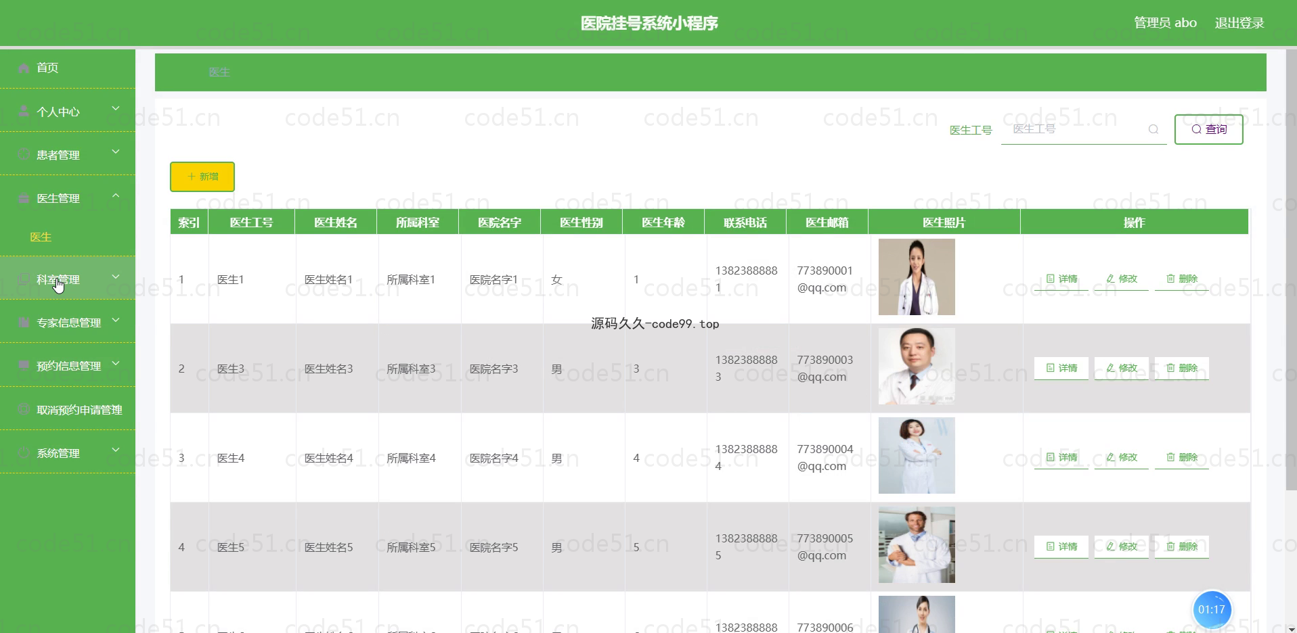Click 删除 for 医生1 row
1297x633 pixels.
pos(1182,279)
